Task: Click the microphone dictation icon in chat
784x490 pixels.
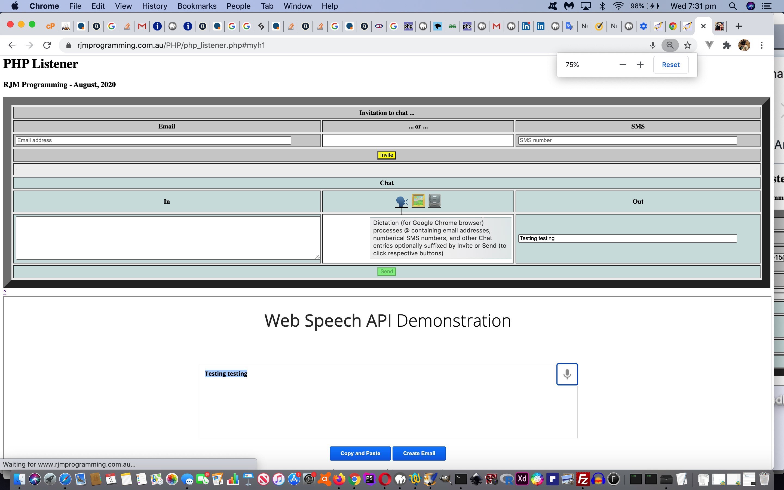Action: pyautogui.click(x=401, y=201)
